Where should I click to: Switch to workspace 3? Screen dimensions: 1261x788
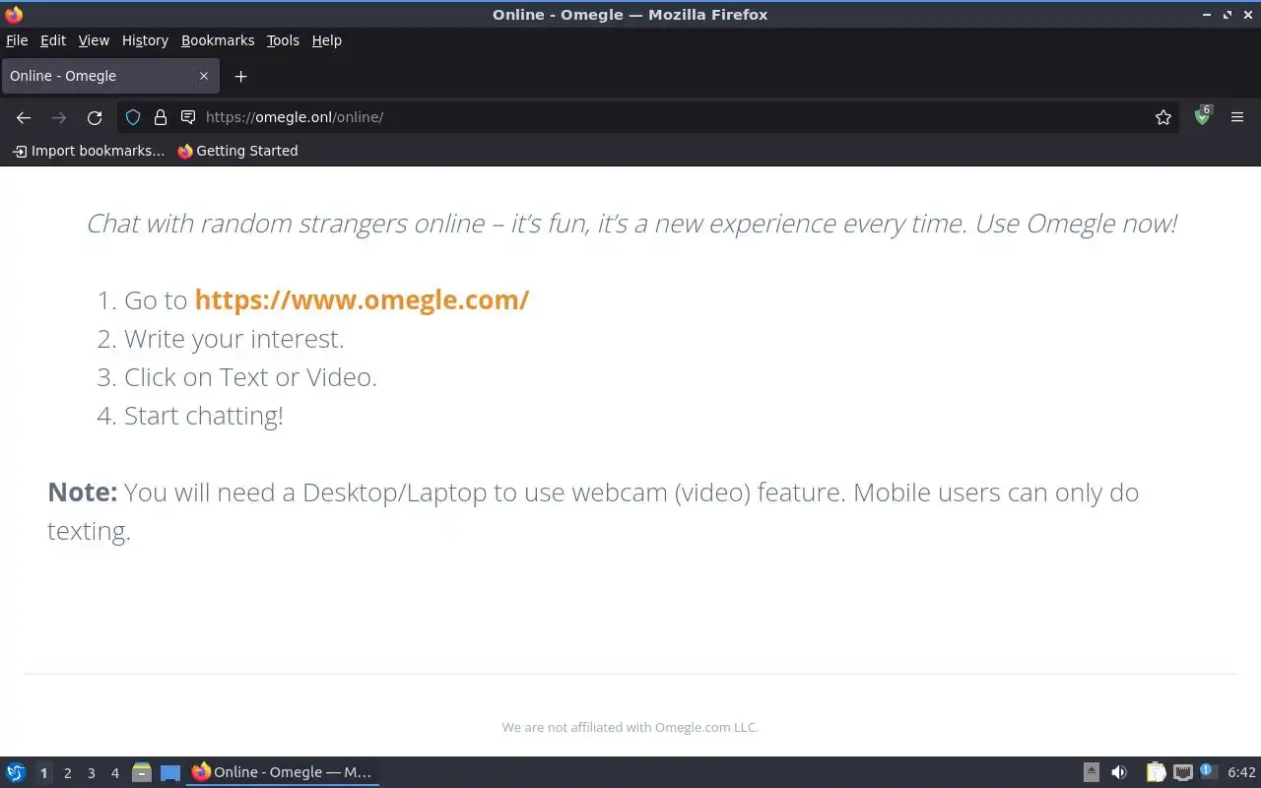click(x=91, y=773)
